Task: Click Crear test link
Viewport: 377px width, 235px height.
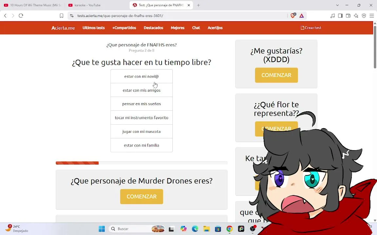Action: point(311,28)
